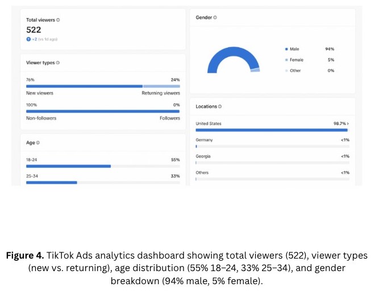371x291 pixels.
Task: Click the Other legend color dot
Action: tap(286, 70)
